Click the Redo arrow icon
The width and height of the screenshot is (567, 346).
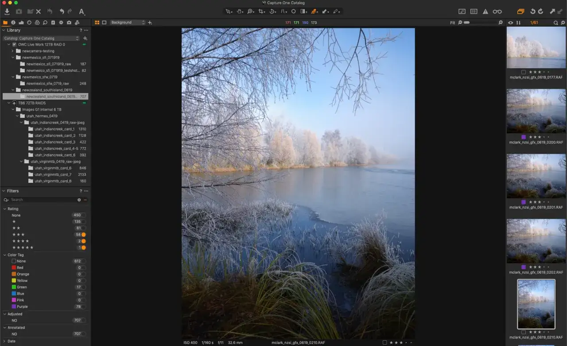pyautogui.click(x=70, y=12)
